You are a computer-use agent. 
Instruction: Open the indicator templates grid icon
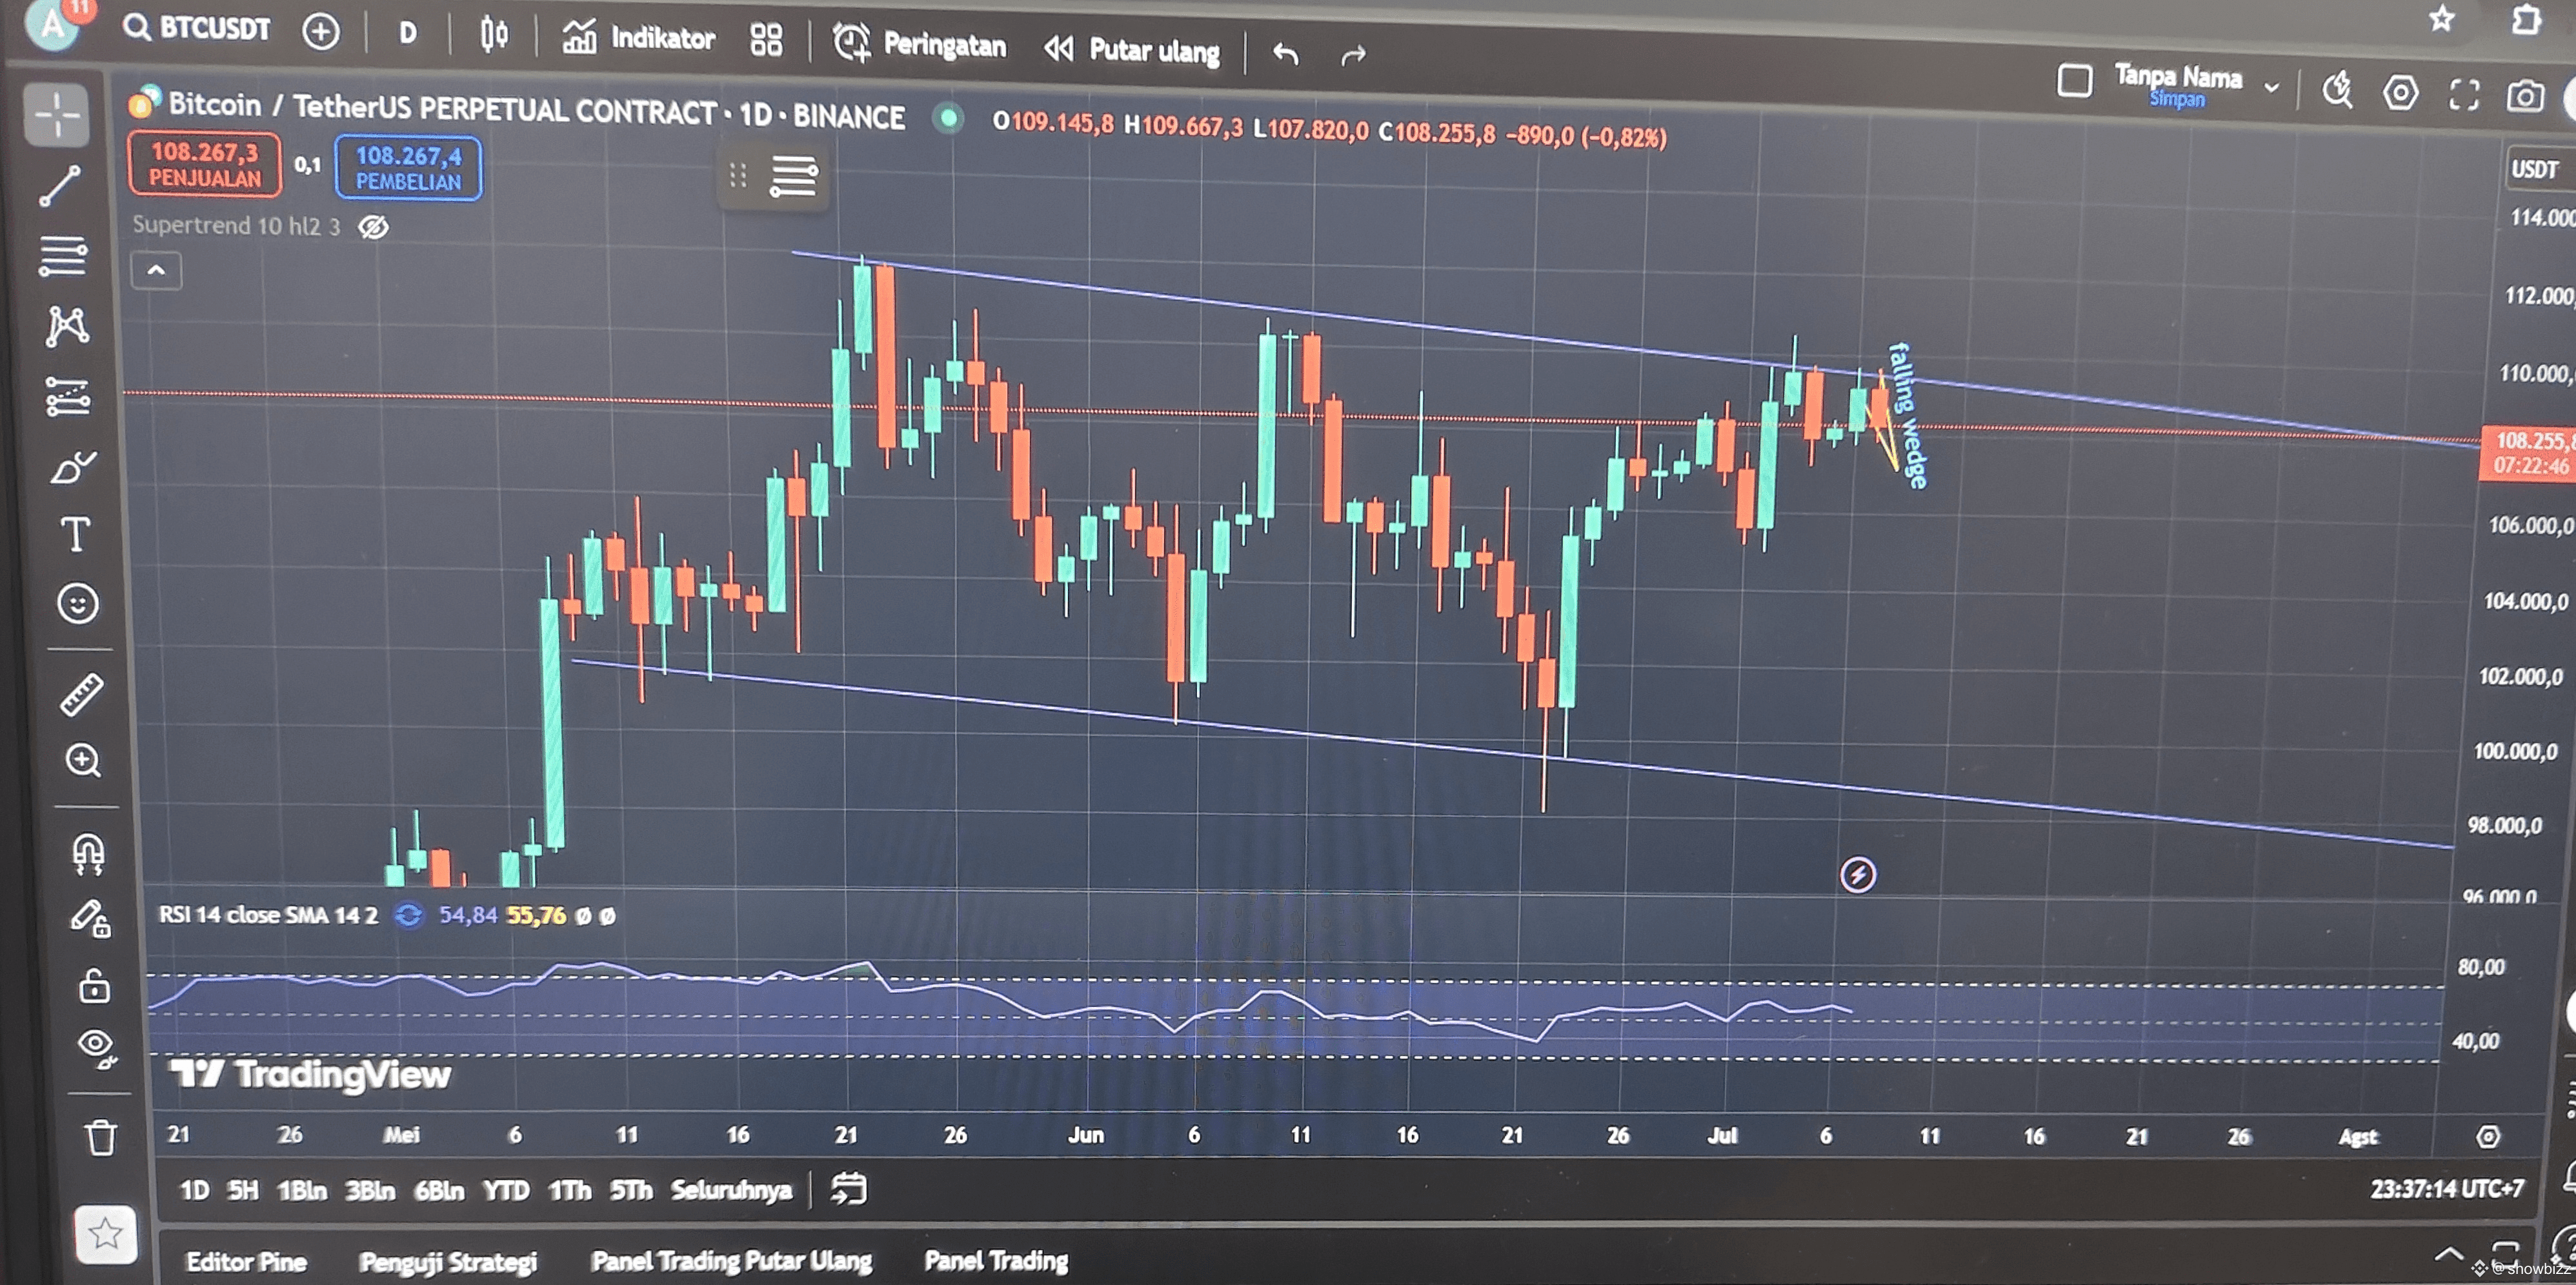766,41
